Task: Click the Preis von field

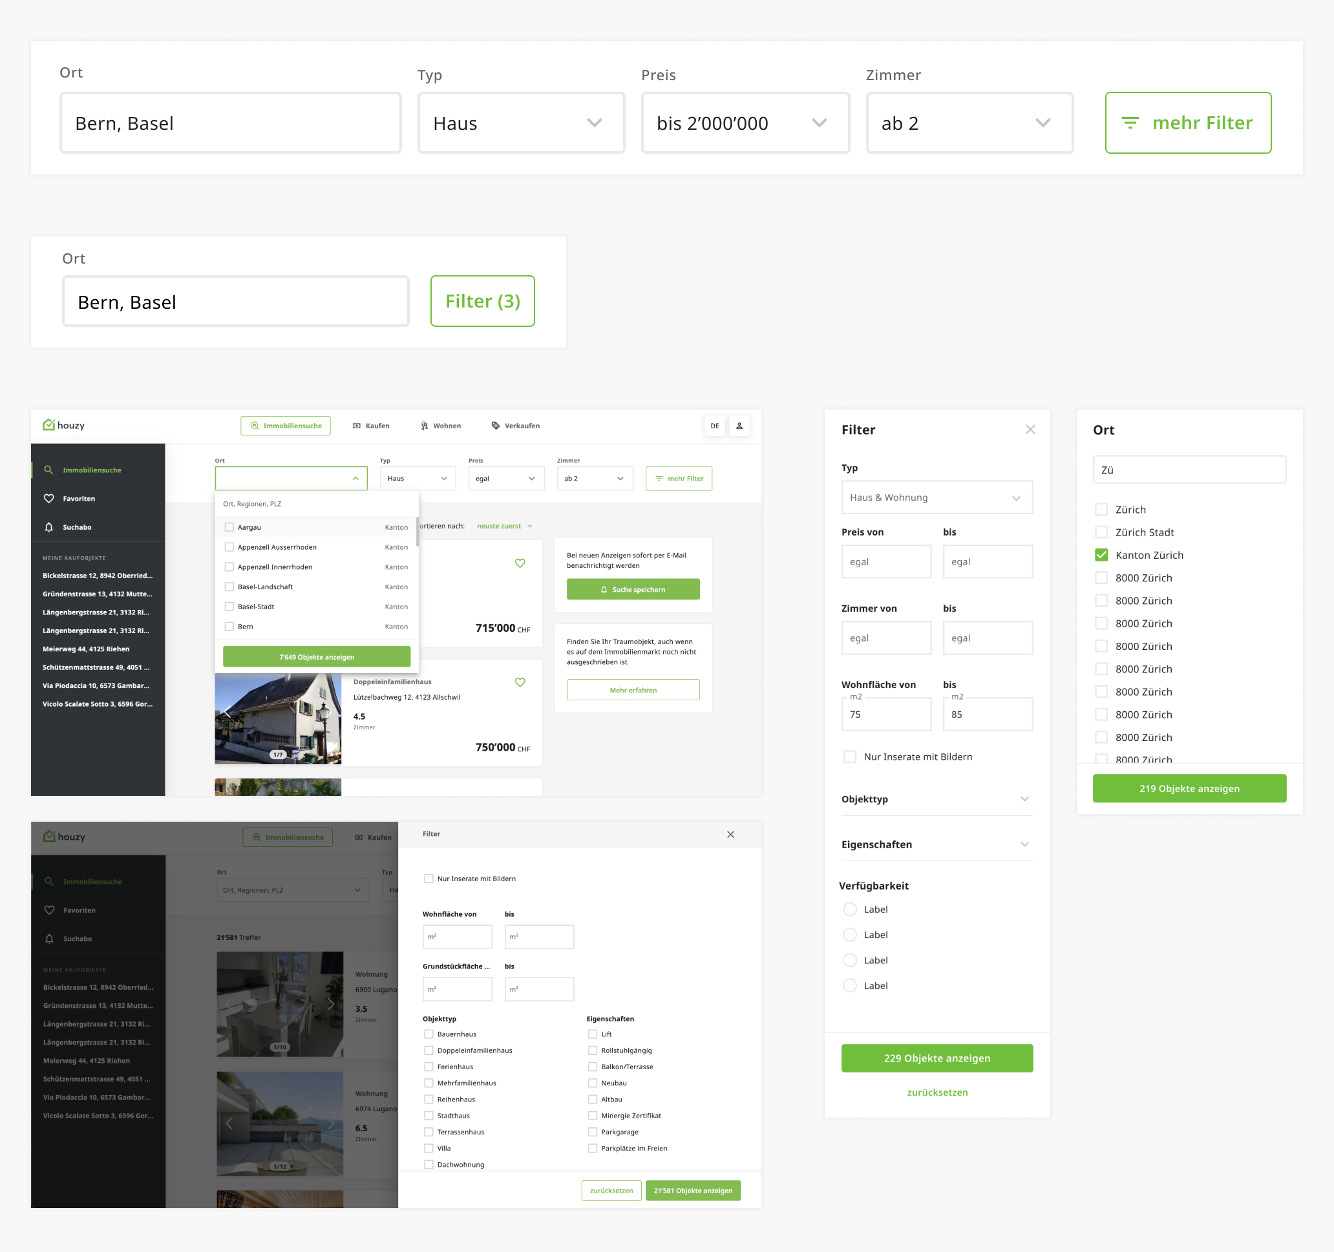Action: point(885,561)
